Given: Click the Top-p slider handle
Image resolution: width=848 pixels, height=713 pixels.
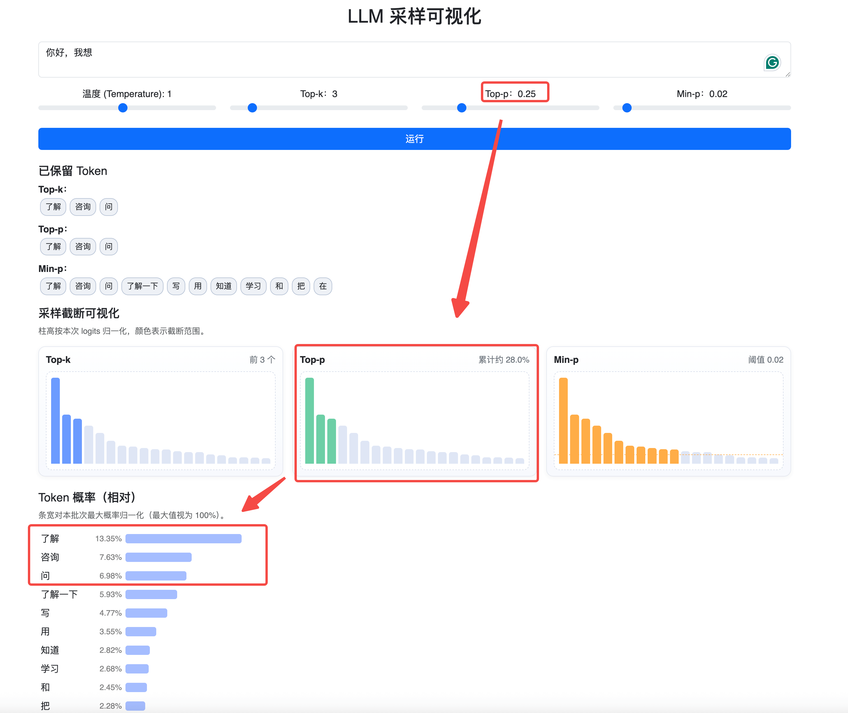Looking at the screenshot, I should (x=461, y=108).
